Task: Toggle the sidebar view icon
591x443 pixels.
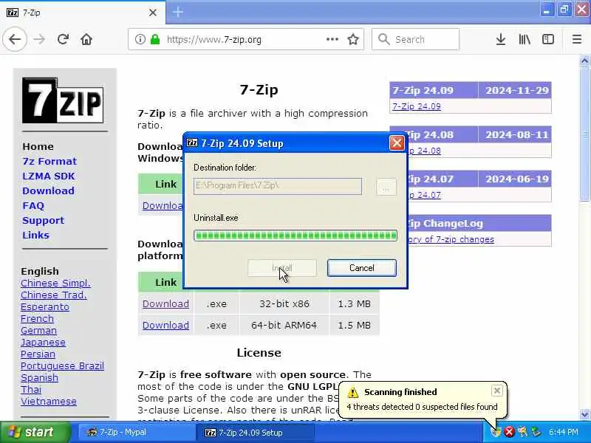Action: [548, 39]
